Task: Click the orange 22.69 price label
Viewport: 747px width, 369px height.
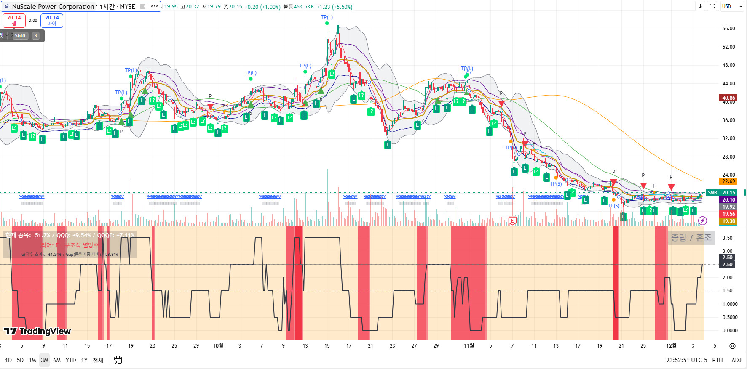Action: pyautogui.click(x=729, y=181)
